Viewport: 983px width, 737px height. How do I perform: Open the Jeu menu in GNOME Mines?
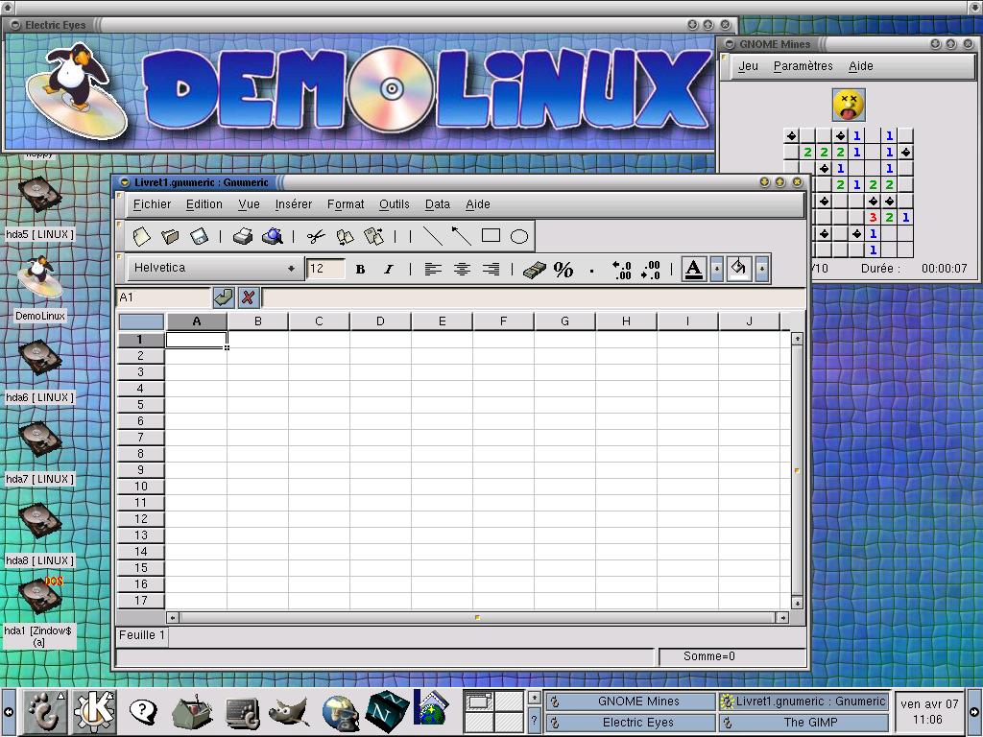click(x=748, y=66)
